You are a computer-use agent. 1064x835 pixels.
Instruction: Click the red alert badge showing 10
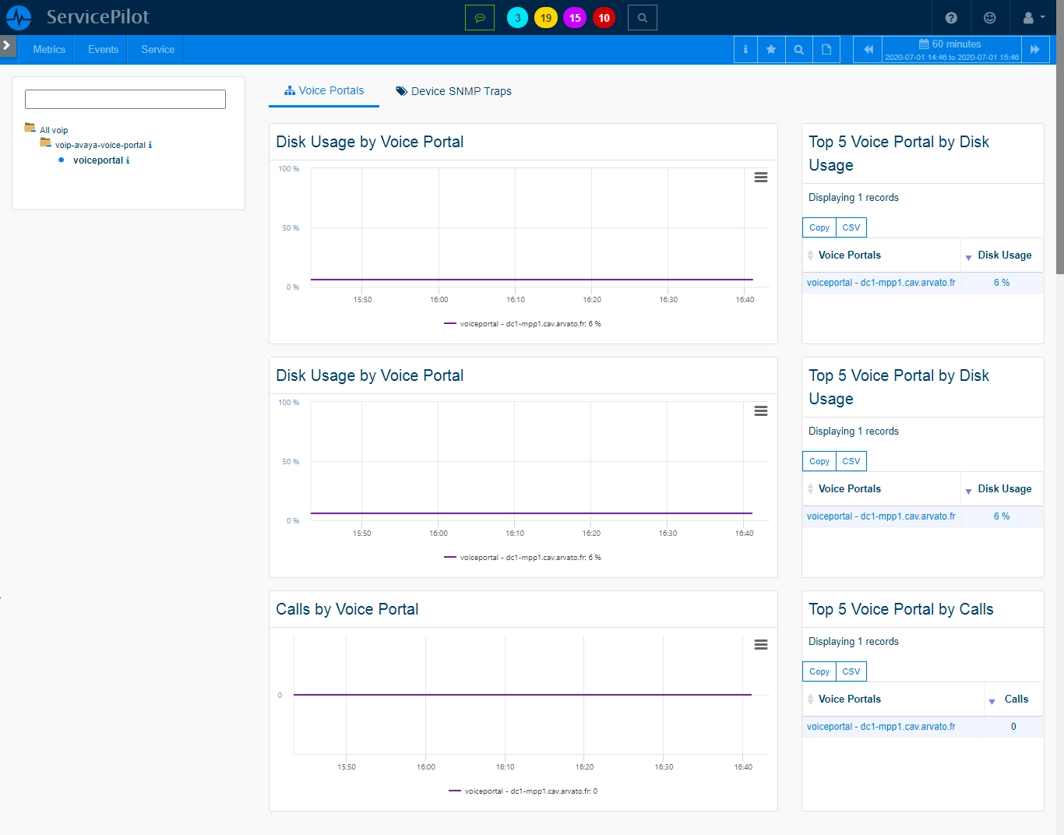point(604,18)
